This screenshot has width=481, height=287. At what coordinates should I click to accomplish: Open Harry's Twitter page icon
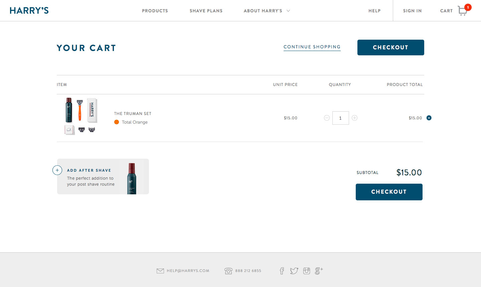(x=294, y=271)
